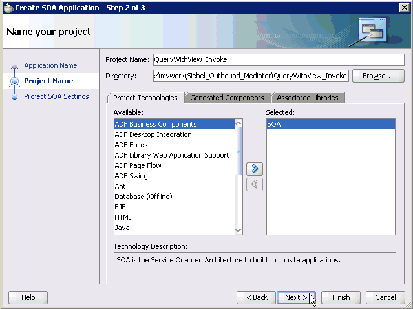Open the Associated Libraries tab

308,98
